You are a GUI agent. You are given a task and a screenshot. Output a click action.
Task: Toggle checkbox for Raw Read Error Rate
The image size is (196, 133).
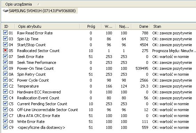tap(5, 33)
